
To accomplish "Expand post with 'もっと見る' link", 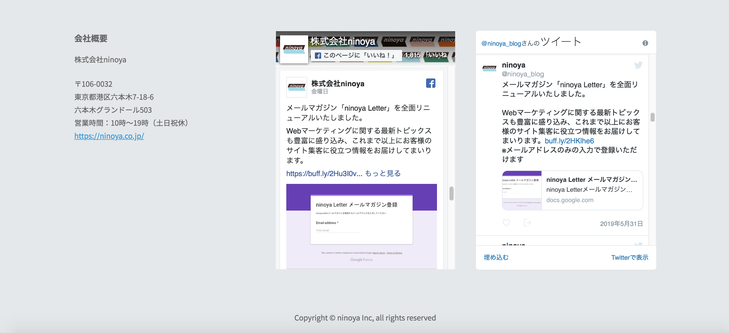I will pos(383,173).
